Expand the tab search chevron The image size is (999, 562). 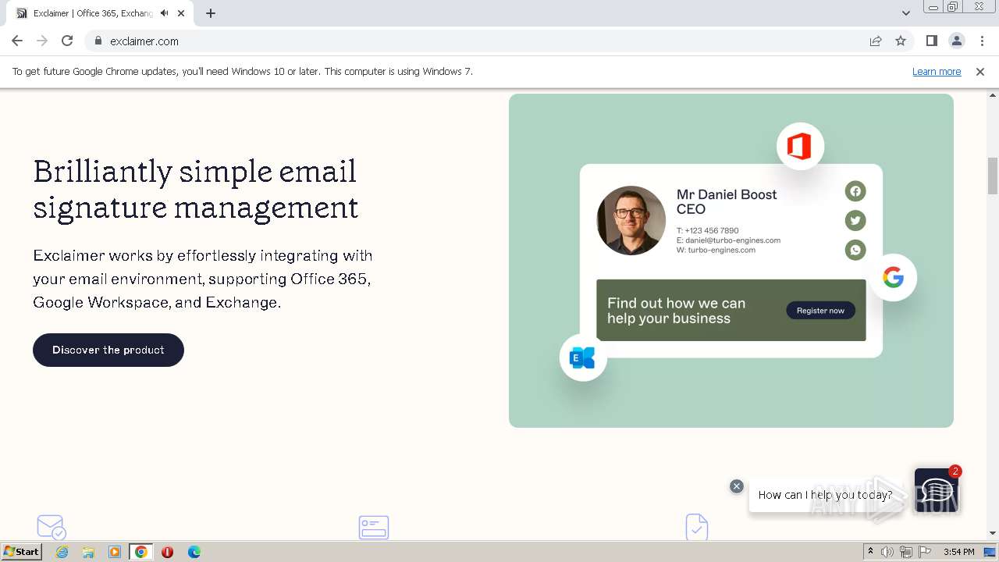(905, 13)
